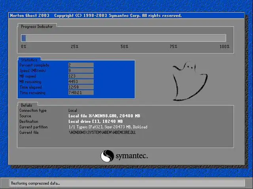Select the Details panel label
Screen dimensions: 253x189
pyautogui.click(x=26, y=105)
